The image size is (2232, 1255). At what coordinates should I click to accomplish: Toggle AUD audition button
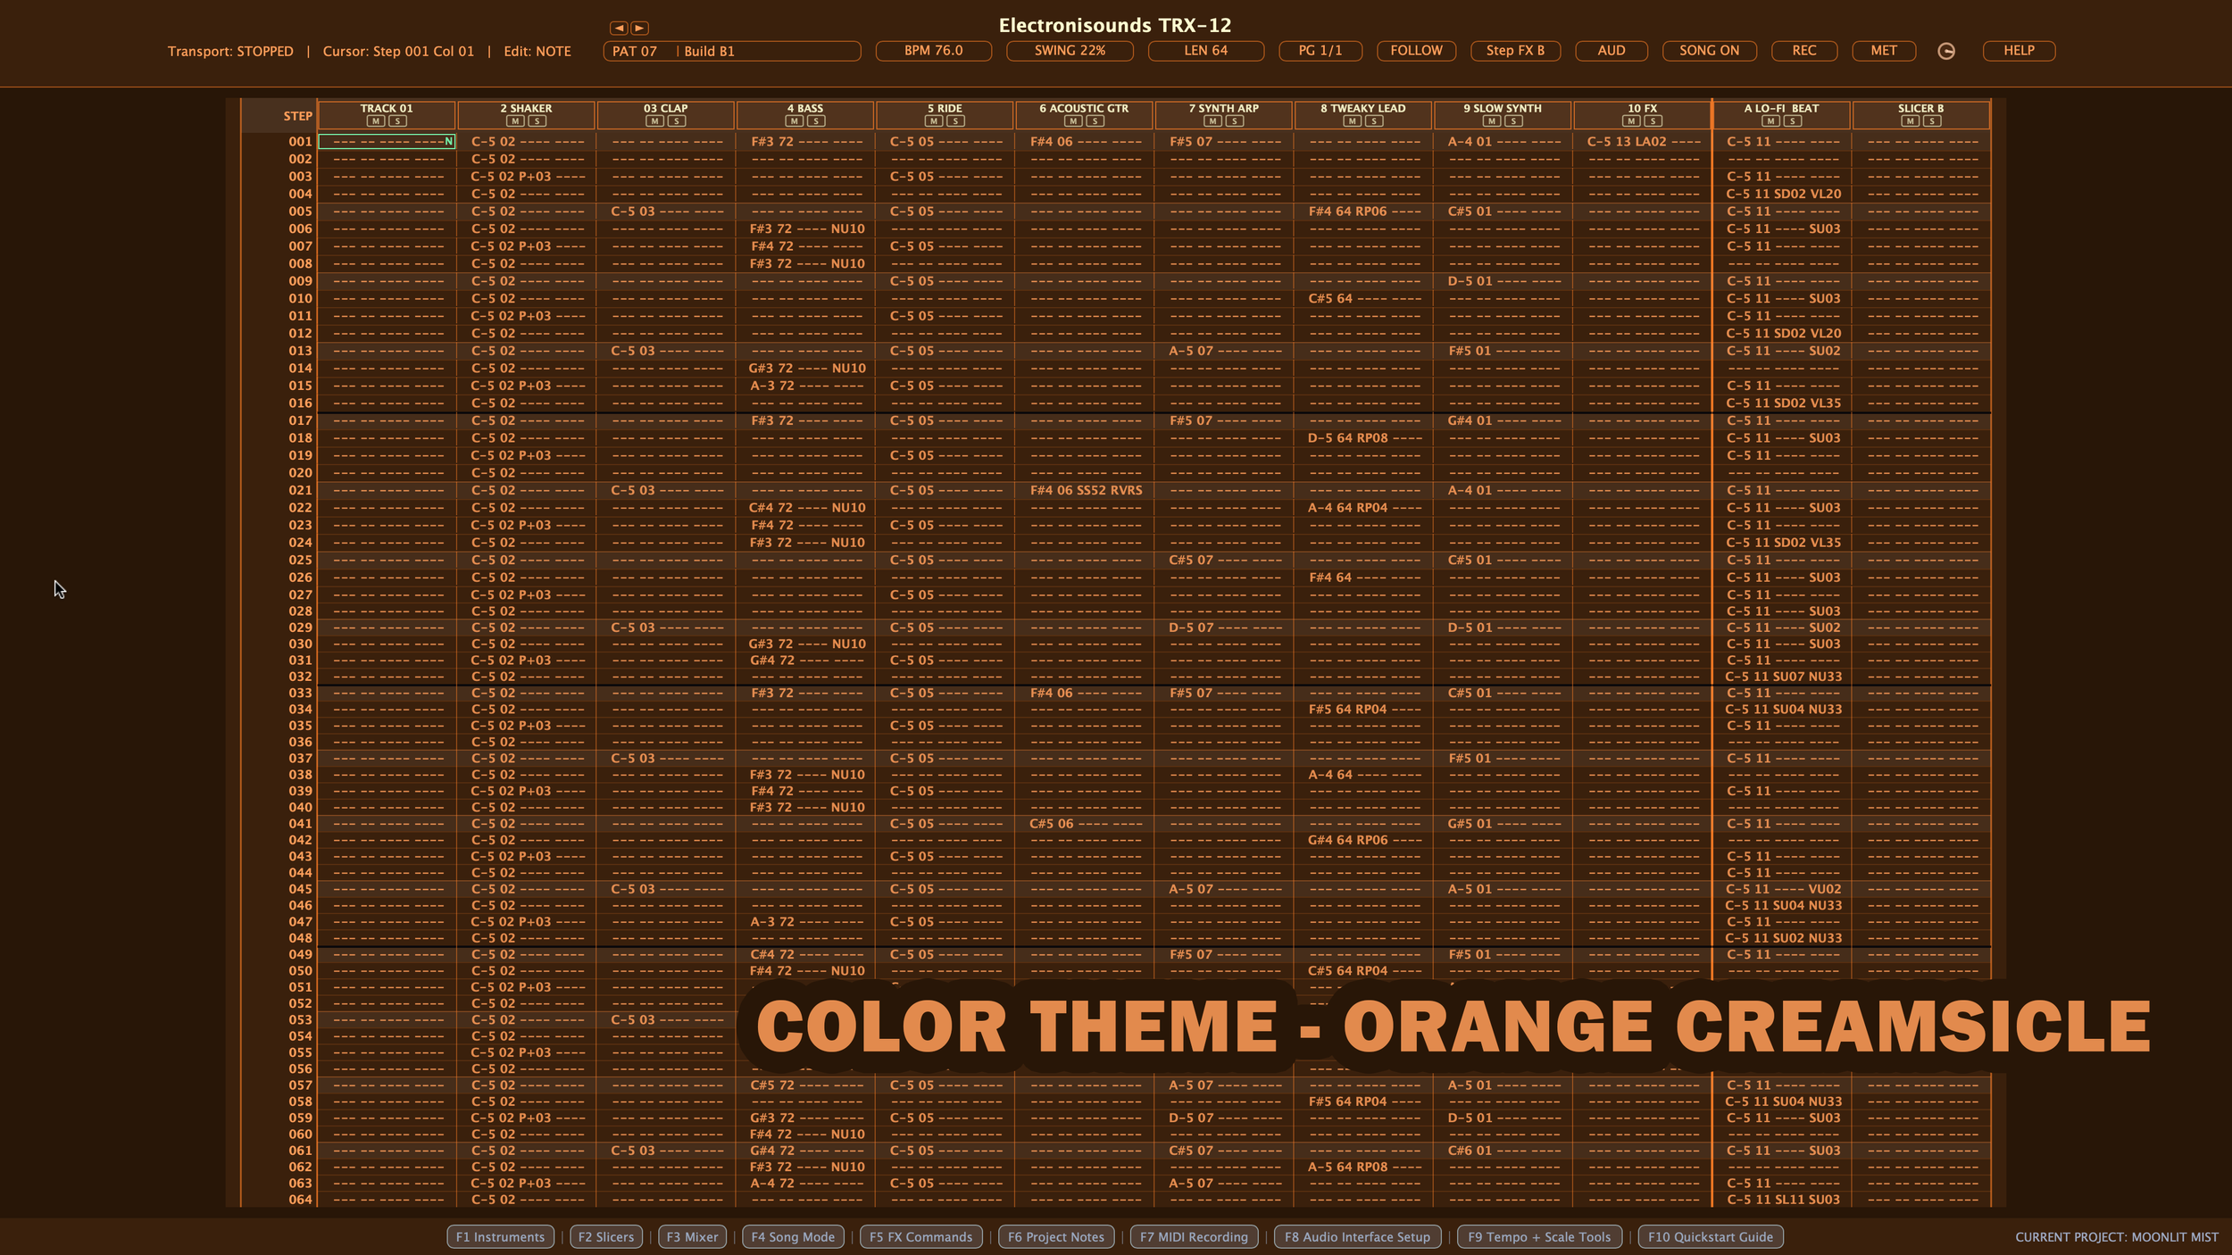[1611, 51]
